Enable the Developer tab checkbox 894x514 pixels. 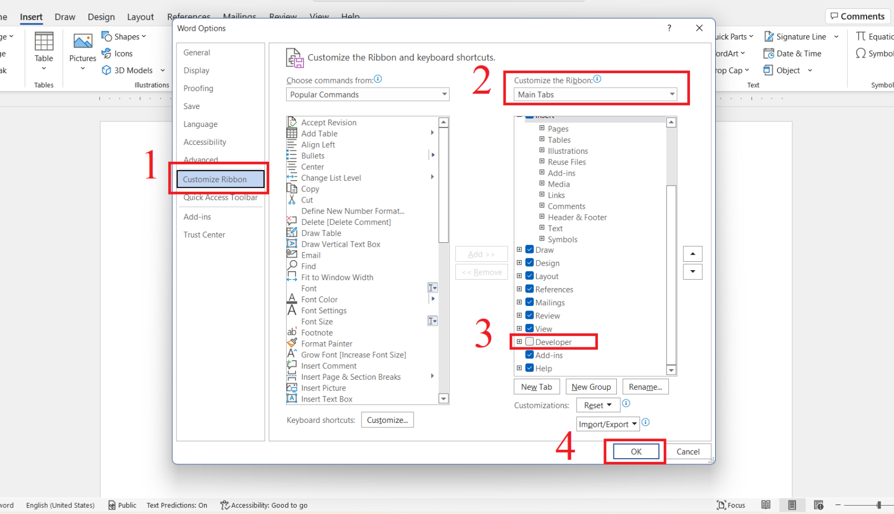530,341
